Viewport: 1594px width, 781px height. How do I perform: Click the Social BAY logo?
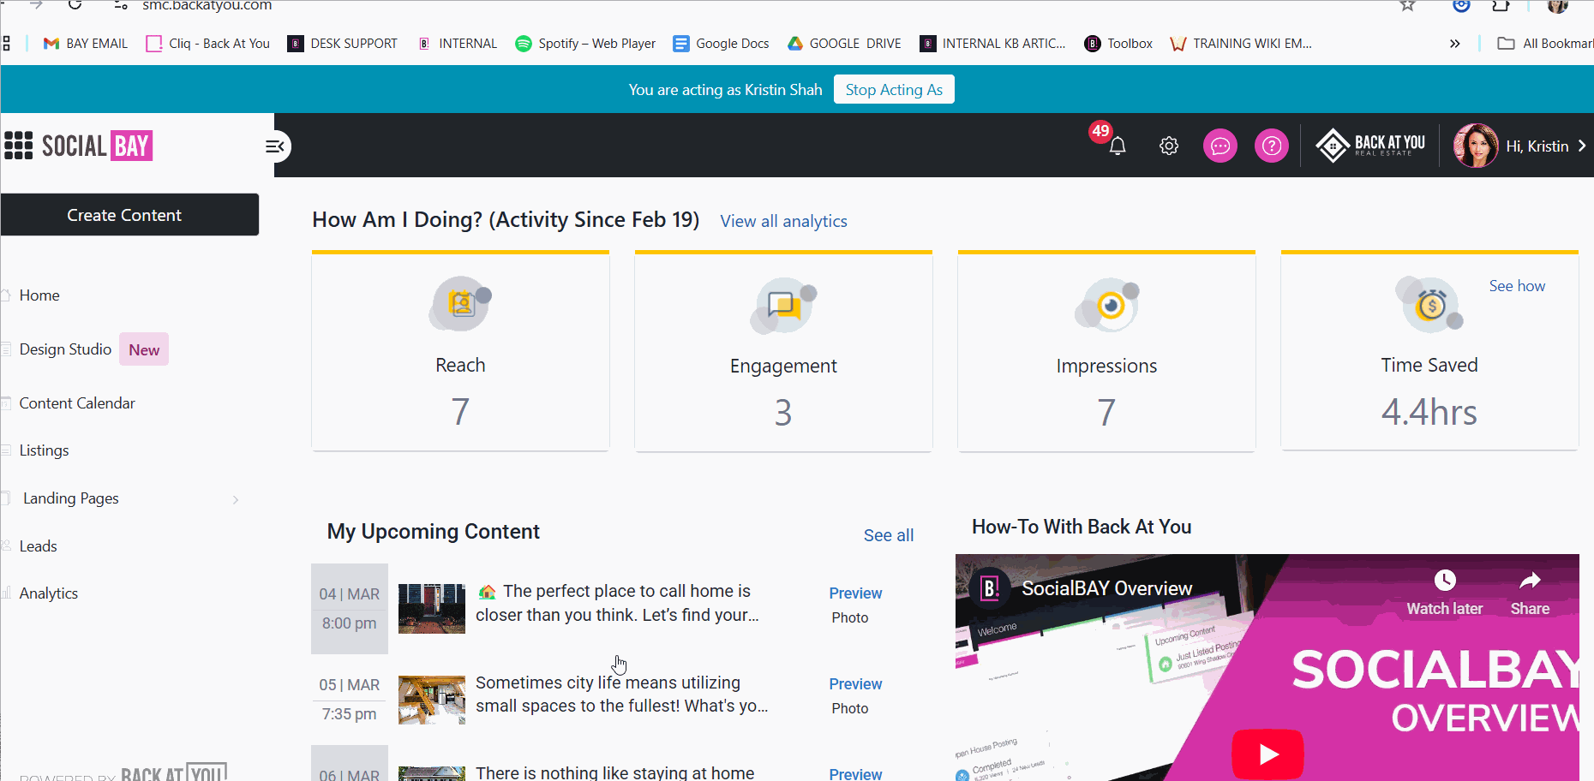pyautogui.click(x=97, y=146)
